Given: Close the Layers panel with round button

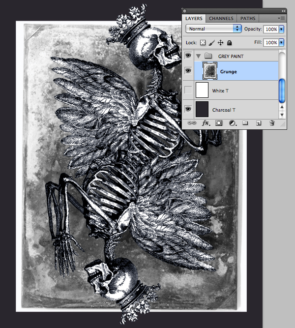Looking at the screenshot, I should click(x=184, y=11).
